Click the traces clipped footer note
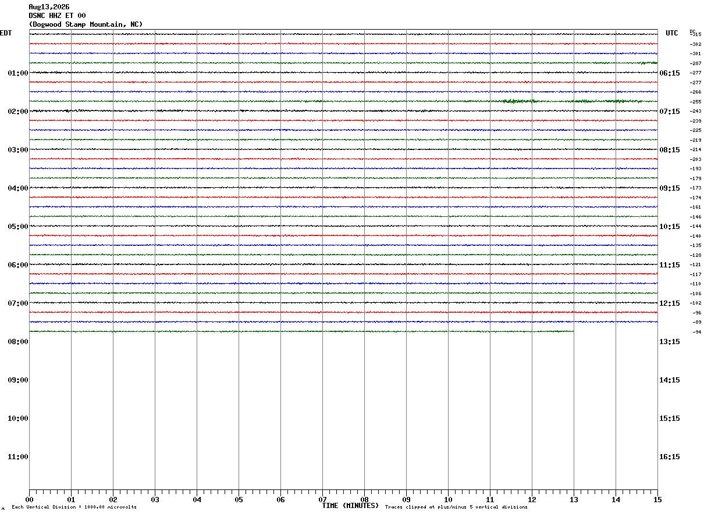704x515 pixels. click(456, 507)
